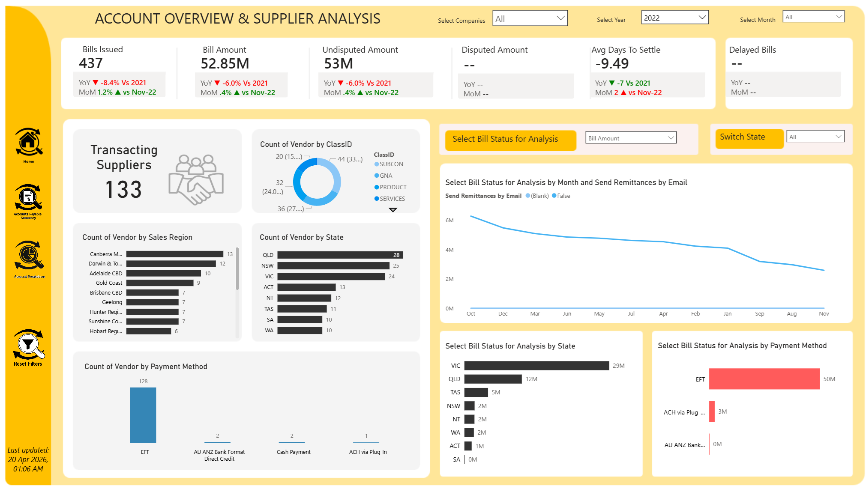The image size is (866, 489).
Task: Select SUBCON in ClassID legend
Action: pos(389,164)
